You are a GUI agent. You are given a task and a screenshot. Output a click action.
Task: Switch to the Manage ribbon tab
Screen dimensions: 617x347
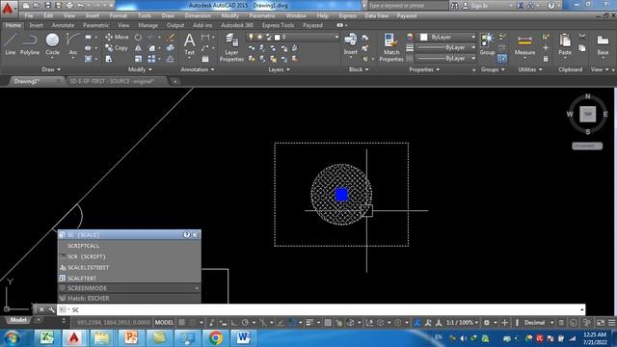pos(148,25)
